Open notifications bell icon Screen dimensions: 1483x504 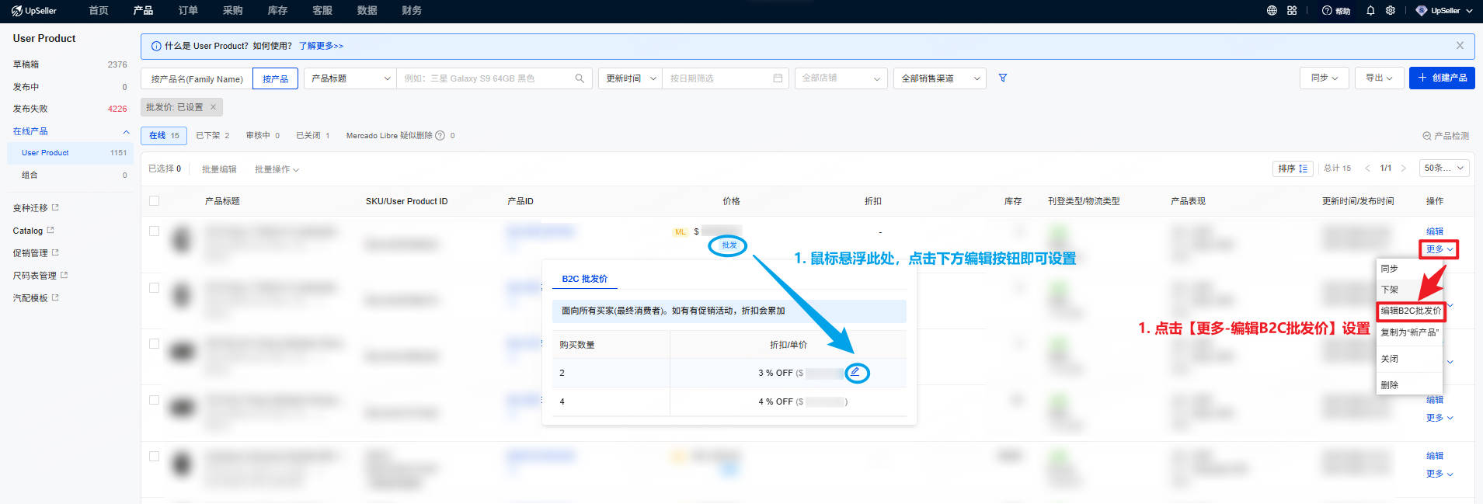[1370, 11]
